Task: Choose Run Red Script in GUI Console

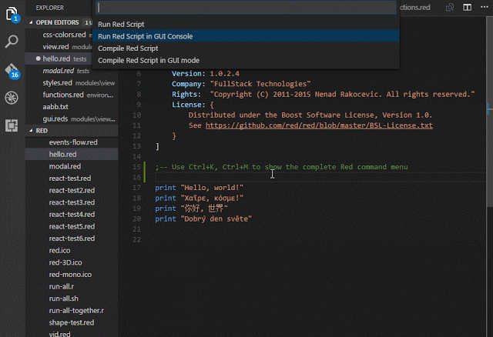Action: tap(145, 36)
